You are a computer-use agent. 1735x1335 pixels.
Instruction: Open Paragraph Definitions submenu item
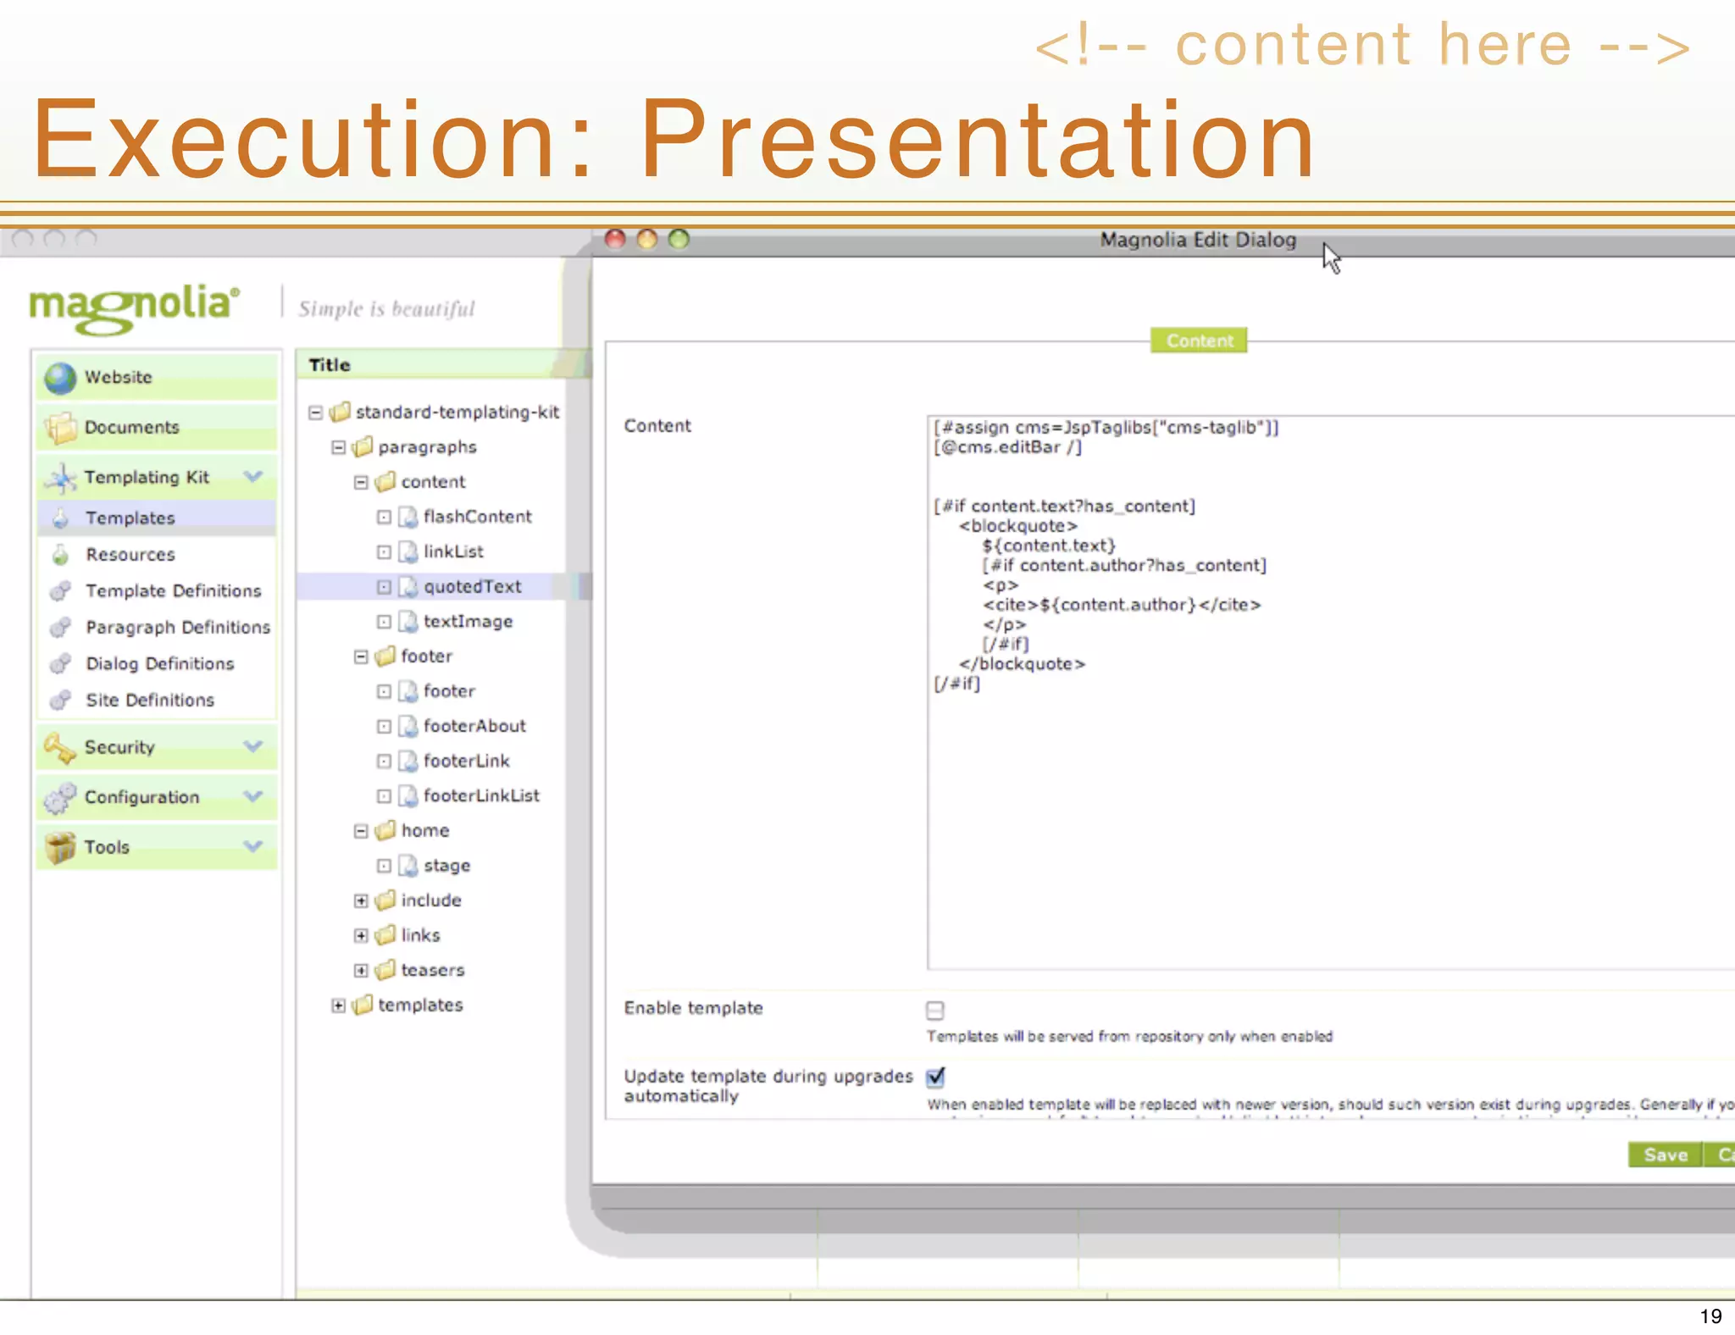pos(157,628)
